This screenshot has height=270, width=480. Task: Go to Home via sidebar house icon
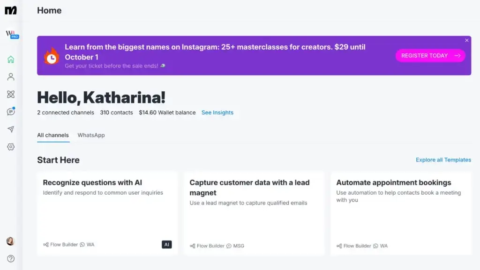pyautogui.click(x=11, y=59)
